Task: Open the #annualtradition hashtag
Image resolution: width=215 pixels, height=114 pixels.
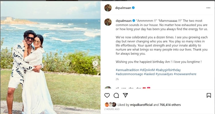Action: coord(127,70)
